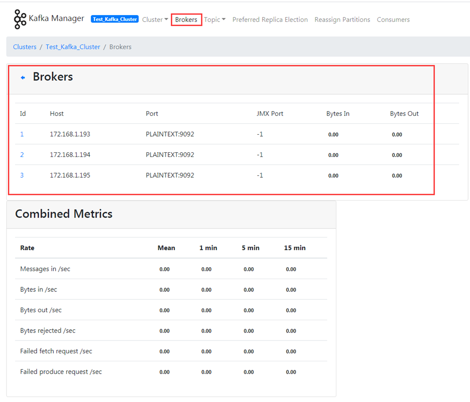Image resolution: width=470 pixels, height=402 pixels.
Task: Click the 1 min column header
Action: click(208, 248)
